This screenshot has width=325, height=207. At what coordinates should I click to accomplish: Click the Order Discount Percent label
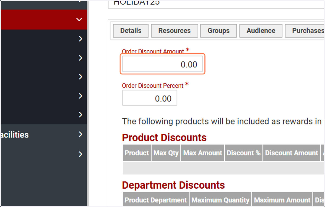coord(153,86)
